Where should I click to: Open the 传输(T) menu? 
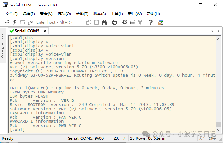coord(82,14)
